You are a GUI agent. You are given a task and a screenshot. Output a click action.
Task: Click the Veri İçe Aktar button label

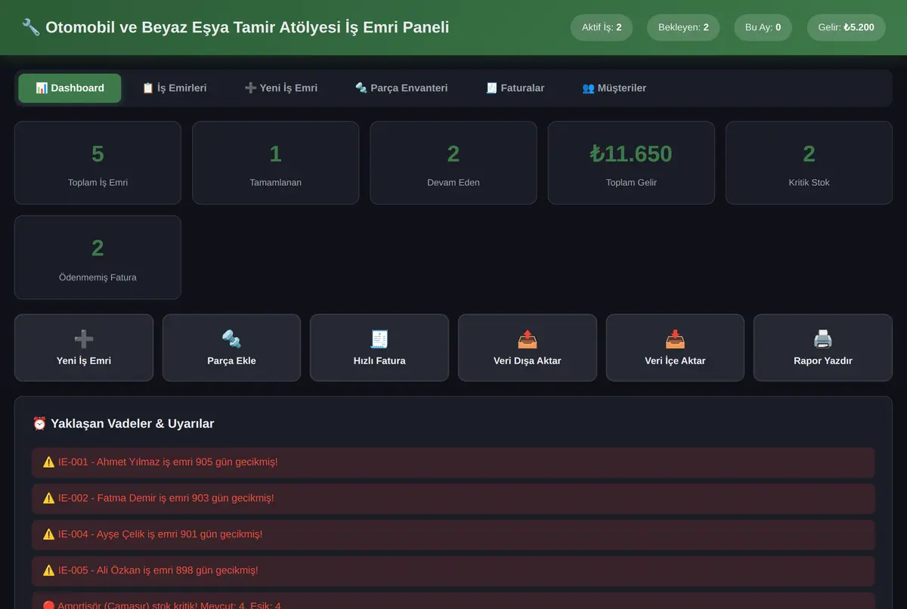[x=675, y=361]
